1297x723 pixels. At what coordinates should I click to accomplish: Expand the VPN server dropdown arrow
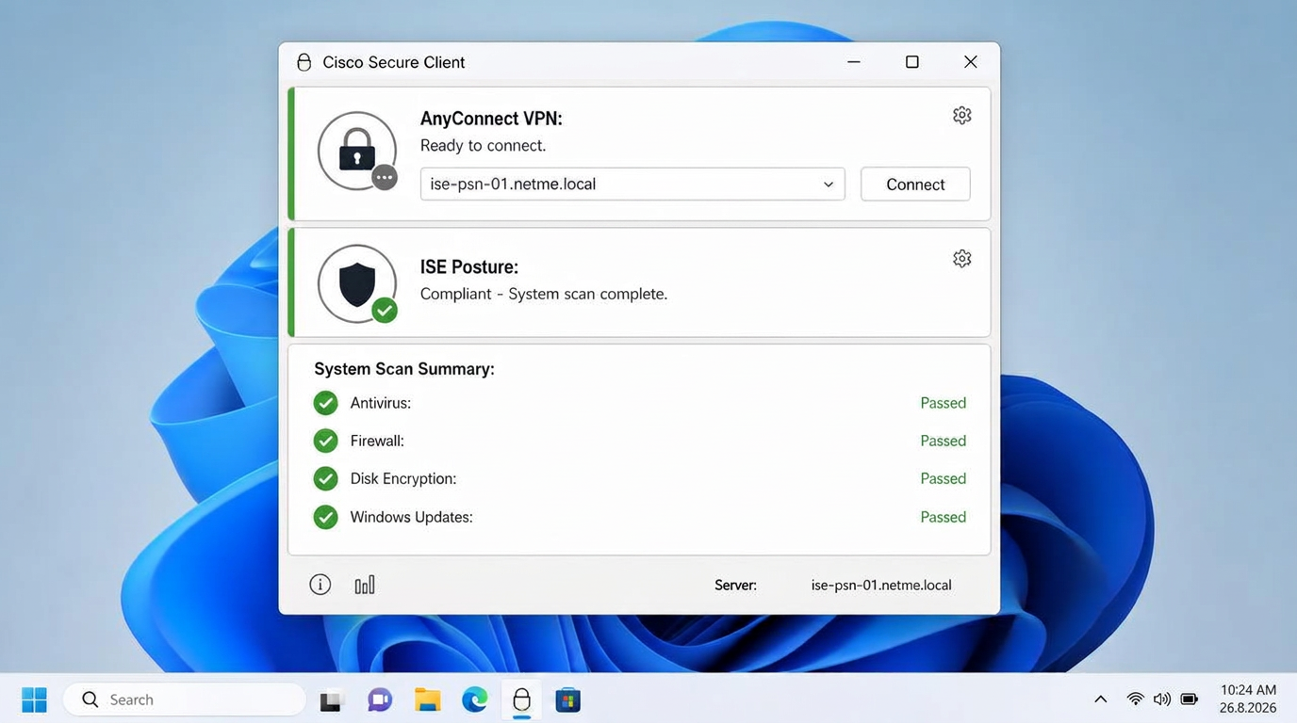(x=829, y=185)
